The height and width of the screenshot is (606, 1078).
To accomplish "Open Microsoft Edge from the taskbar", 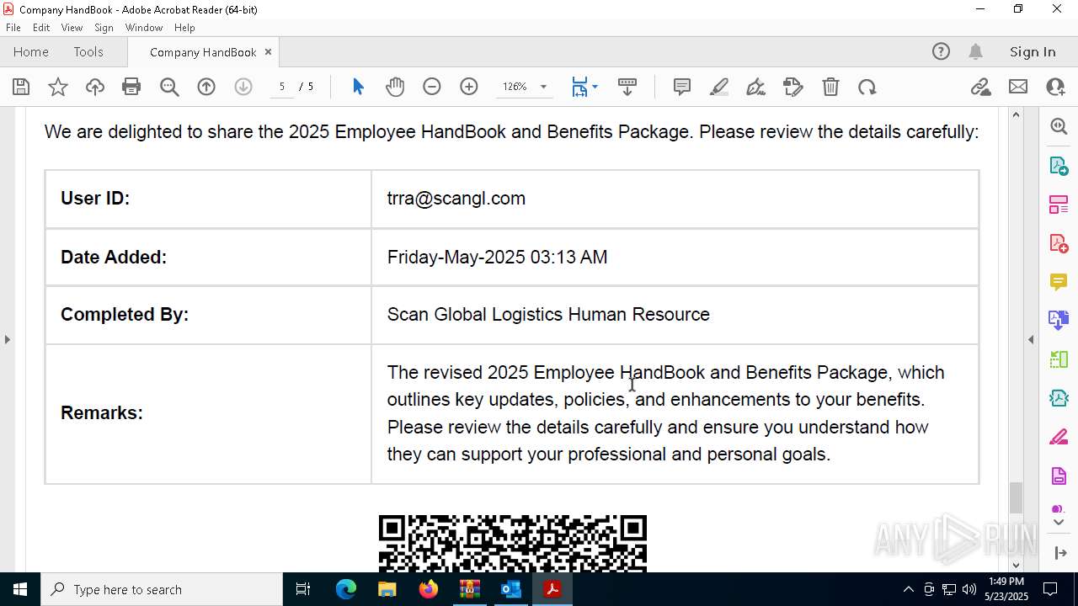I will [346, 589].
